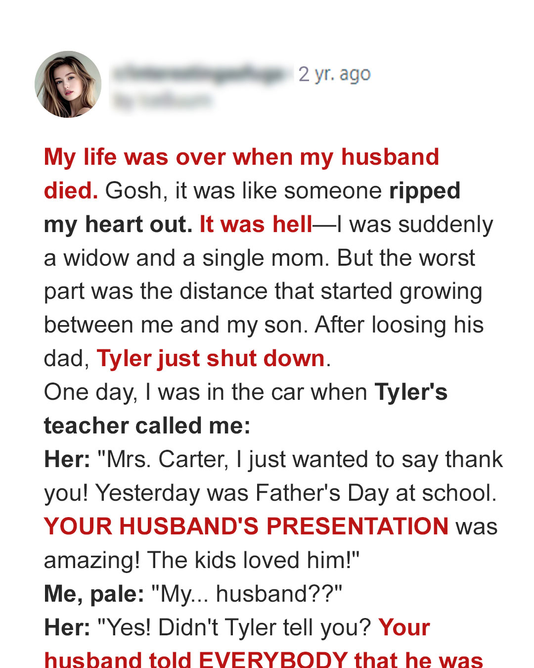The image size is (534, 668).
Task: Click the bold "Tyler's teacher called me:" text
Action: click(x=246, y=409)
